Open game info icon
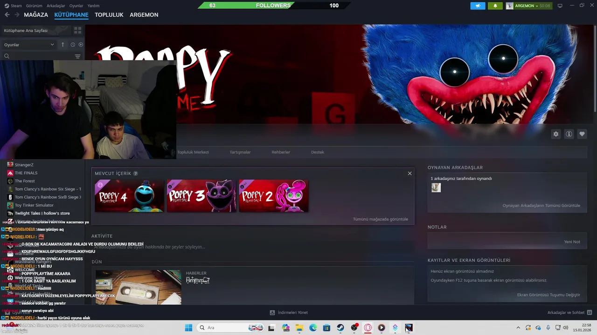This screenshot has height=335, width=597. (569, 134)
